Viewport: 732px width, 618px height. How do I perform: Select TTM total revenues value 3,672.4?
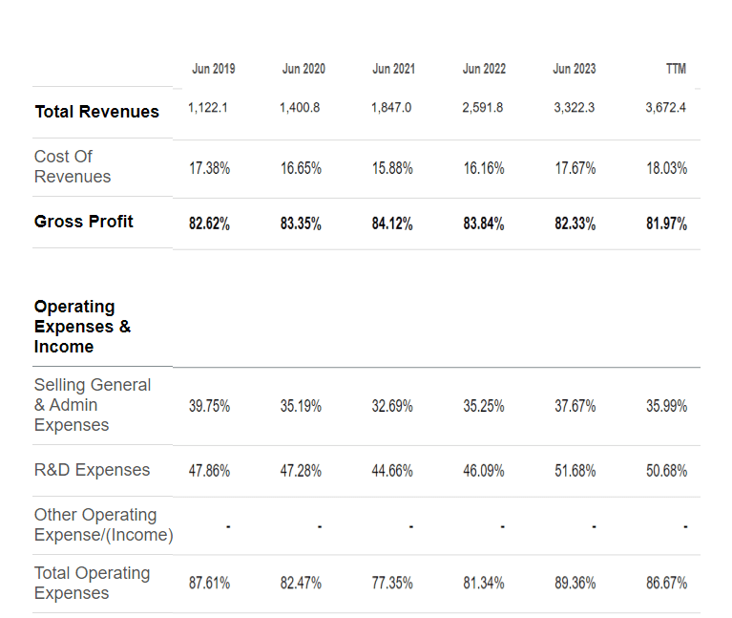tap(666, 107)
